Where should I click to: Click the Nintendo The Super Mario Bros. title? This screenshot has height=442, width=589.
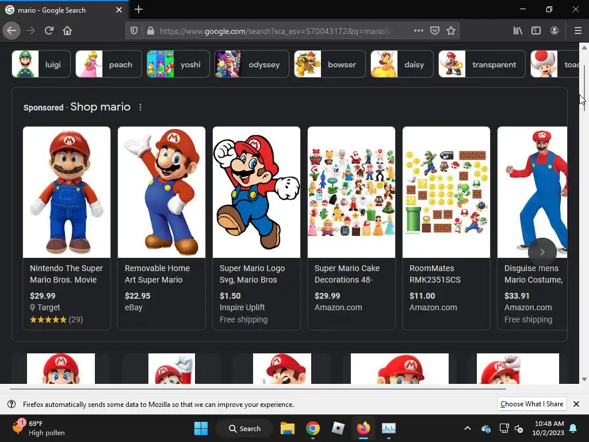[67, 274]
